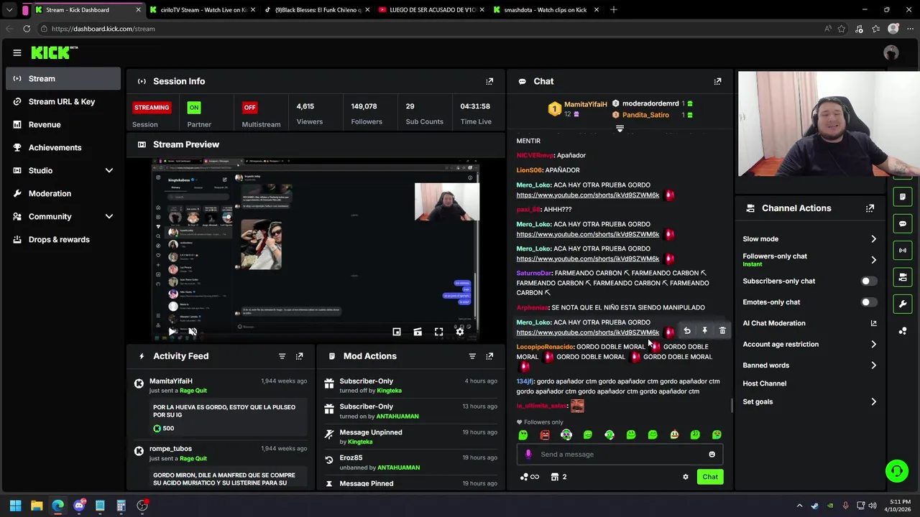Open Microsoft Edge from the taskbar
Viewport: 920px width, 517px height.
(57, 506)
